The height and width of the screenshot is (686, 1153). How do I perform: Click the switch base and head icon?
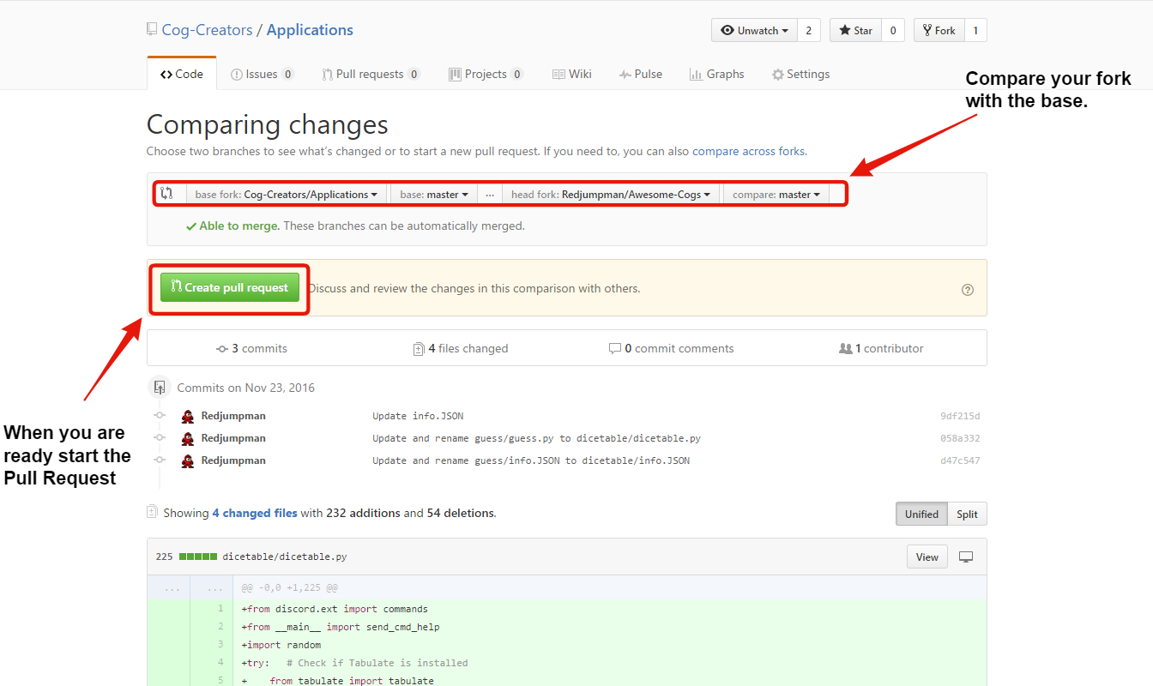pos(166,194)
